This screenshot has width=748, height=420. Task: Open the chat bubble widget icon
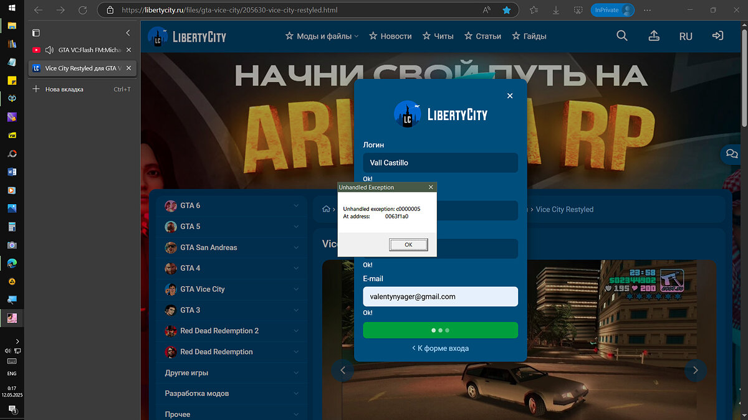732,154
